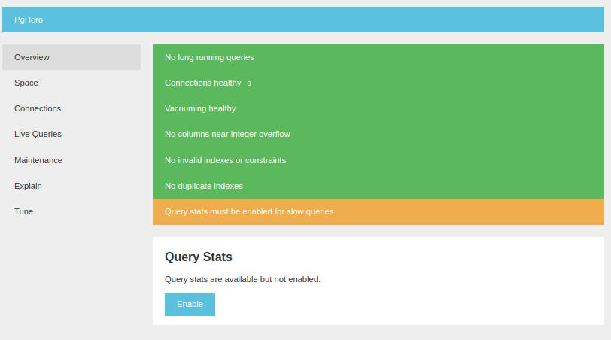This screenshot has width=611, height=340.
Task: Open the Space page
Action: (26, 83)
